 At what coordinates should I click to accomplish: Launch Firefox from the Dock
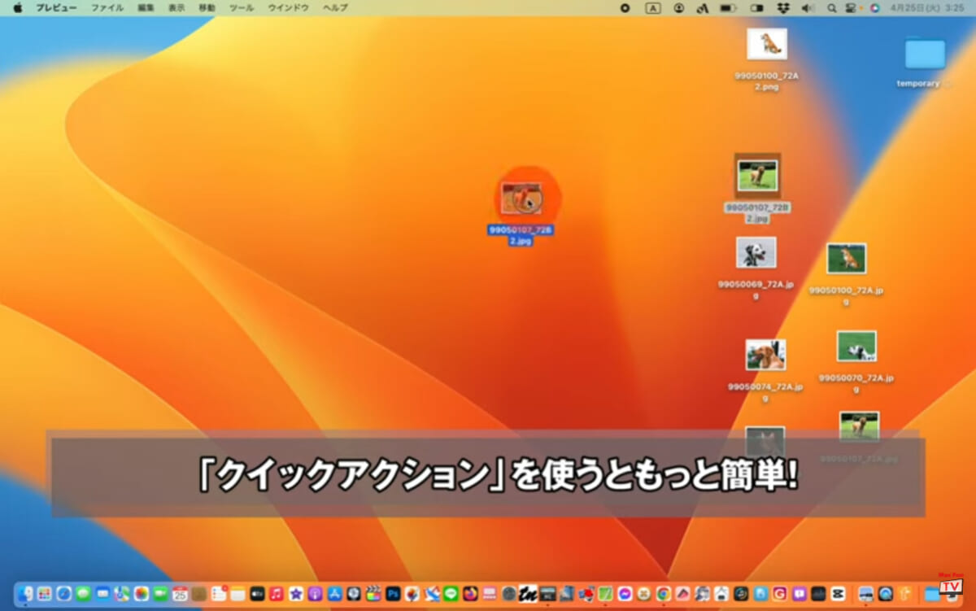(470, 594)
